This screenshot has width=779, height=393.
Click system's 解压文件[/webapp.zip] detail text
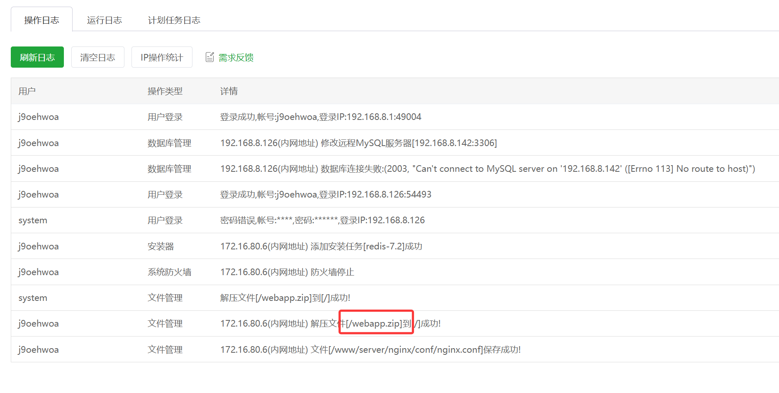[285, 298]
